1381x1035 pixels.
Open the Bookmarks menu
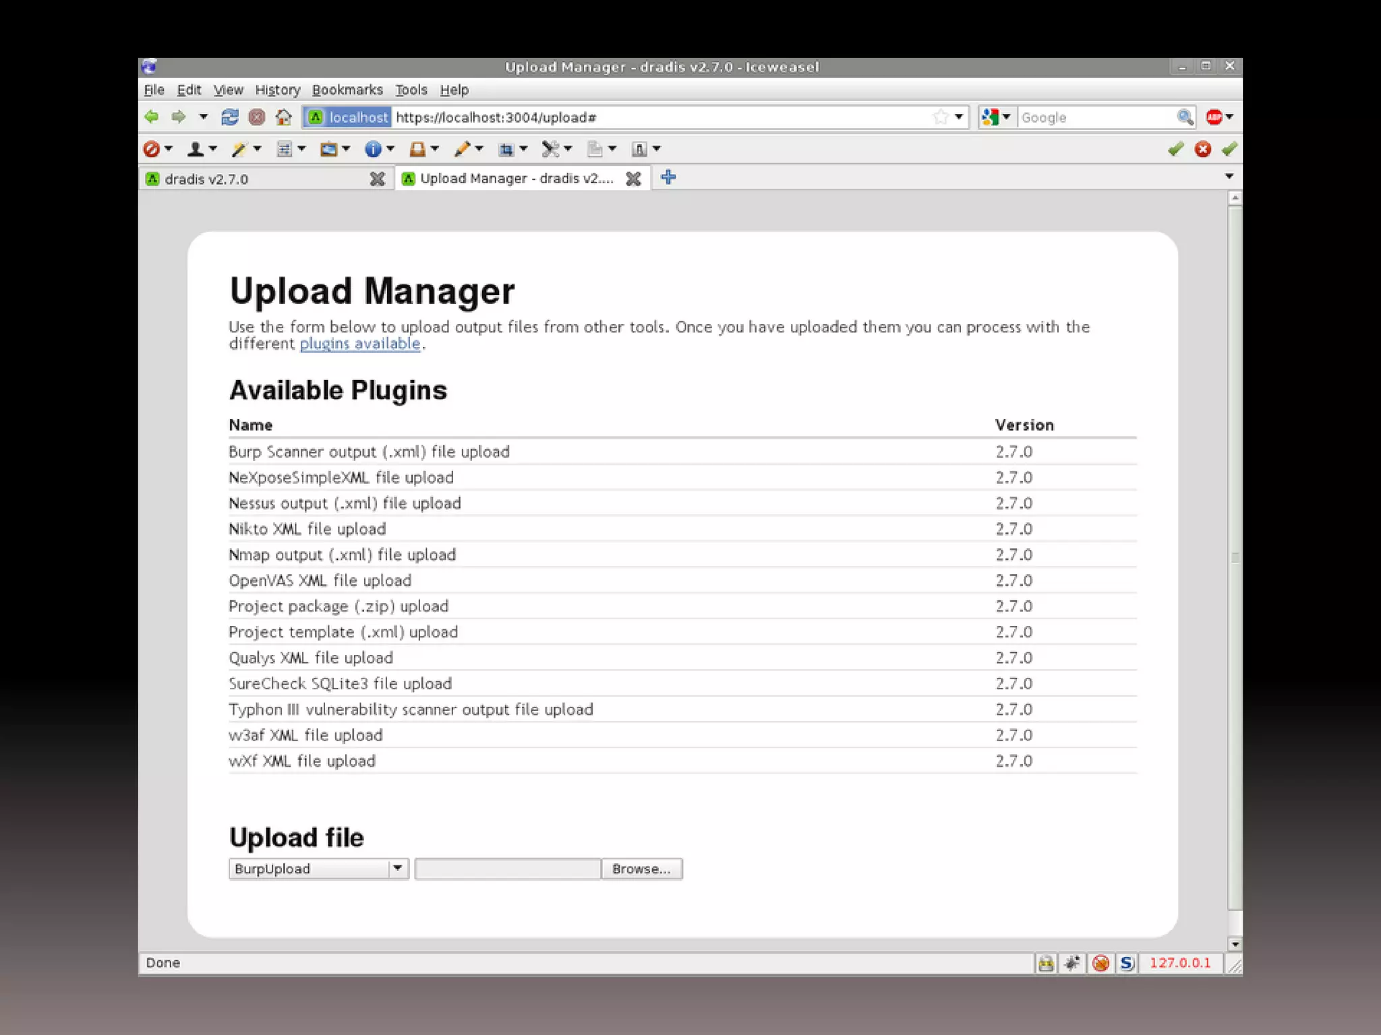pyautogui.click(x=347, y=90)
